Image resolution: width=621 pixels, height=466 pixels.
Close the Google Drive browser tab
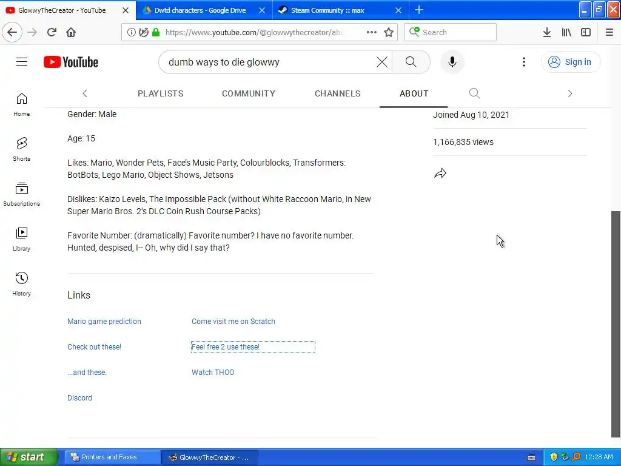click(262, 10)
